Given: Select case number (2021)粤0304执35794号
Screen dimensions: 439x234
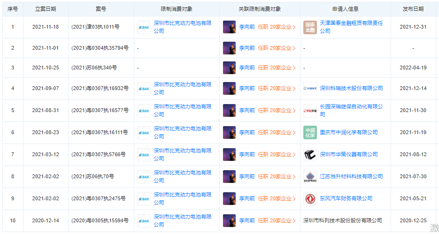Looking at the screenshot, I should point(100,48).
